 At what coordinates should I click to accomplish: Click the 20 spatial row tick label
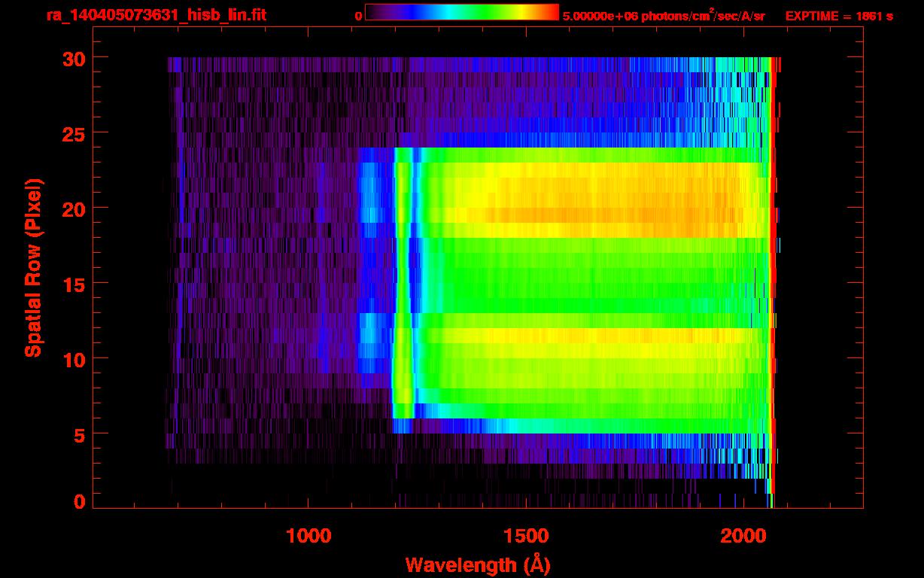click(x=72, y=208)
